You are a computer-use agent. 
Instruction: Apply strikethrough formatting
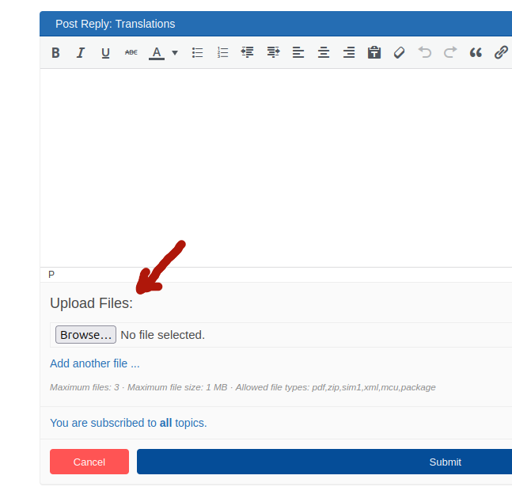131,53
